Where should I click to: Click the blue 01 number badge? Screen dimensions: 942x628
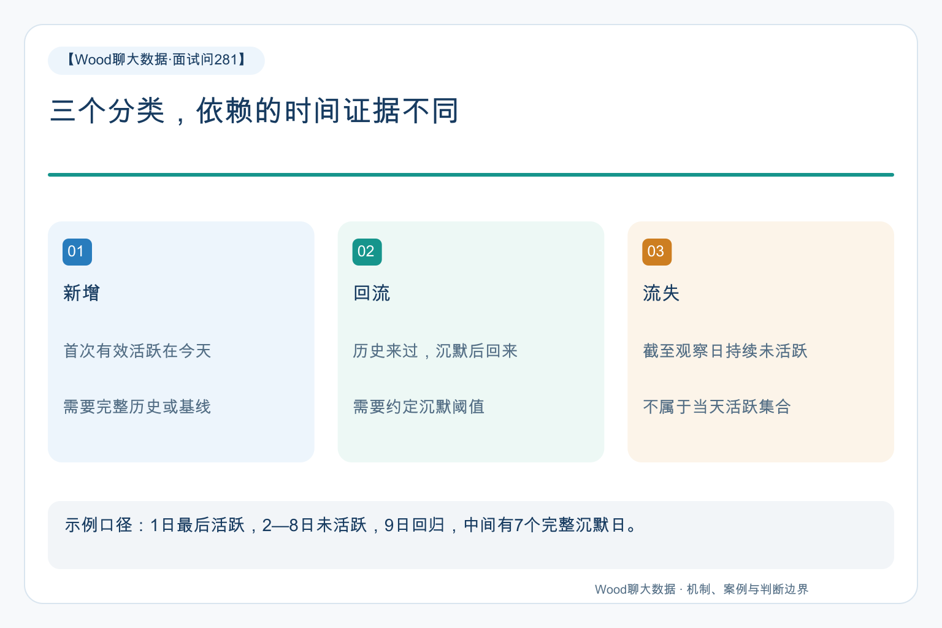coord(77,252)
